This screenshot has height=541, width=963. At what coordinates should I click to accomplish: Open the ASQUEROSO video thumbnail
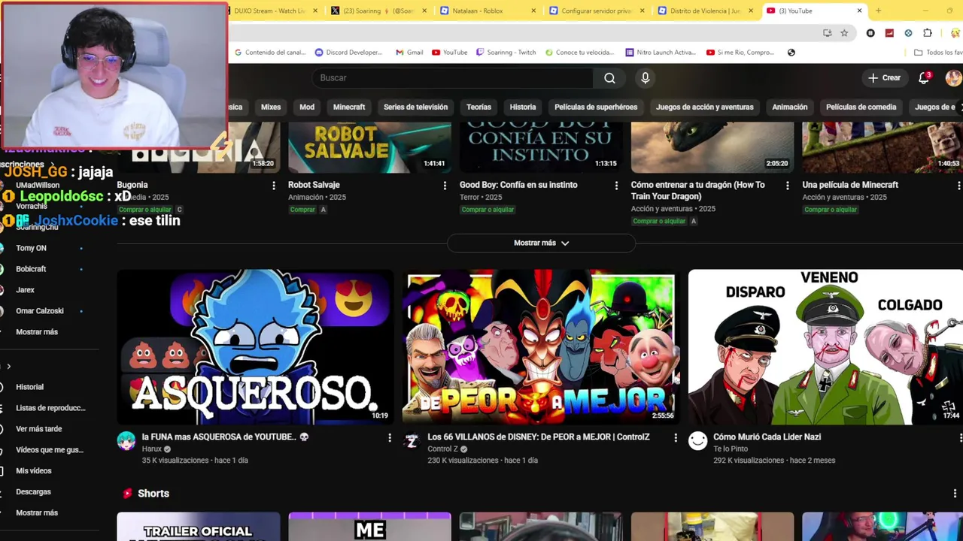[x=255, y=347]
